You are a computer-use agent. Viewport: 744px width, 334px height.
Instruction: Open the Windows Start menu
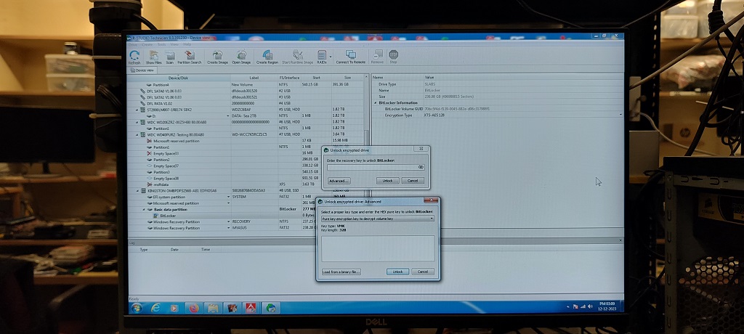point(137,308)
